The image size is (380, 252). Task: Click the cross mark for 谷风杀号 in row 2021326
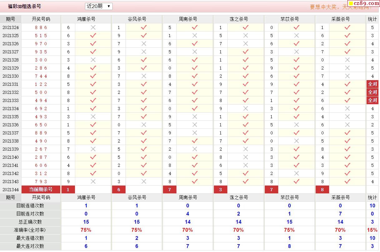144,44
